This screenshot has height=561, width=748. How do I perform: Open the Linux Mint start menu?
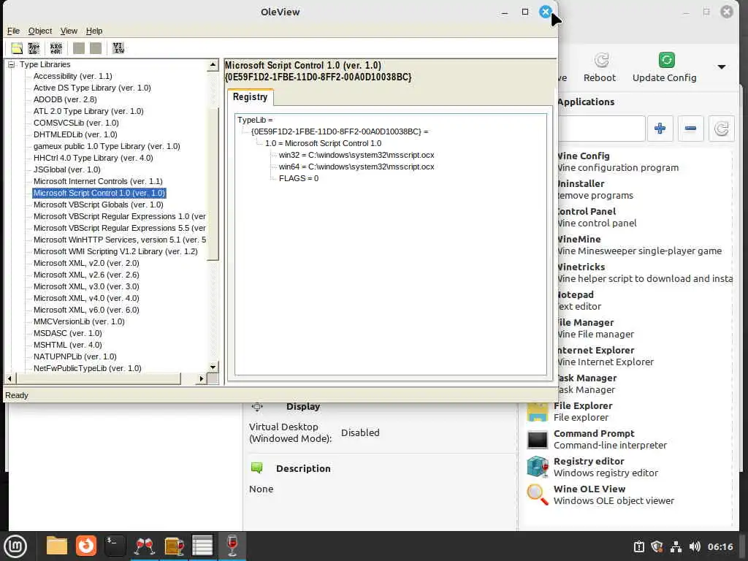[x=15, y=546]
